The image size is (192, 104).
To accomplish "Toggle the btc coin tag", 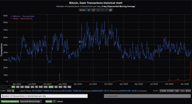I will [x=13, y=87].
